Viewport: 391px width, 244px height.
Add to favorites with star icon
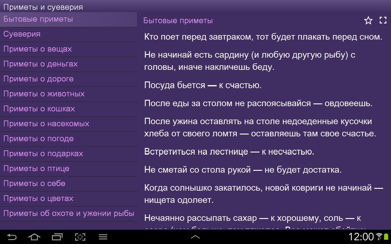click(368, 20)
